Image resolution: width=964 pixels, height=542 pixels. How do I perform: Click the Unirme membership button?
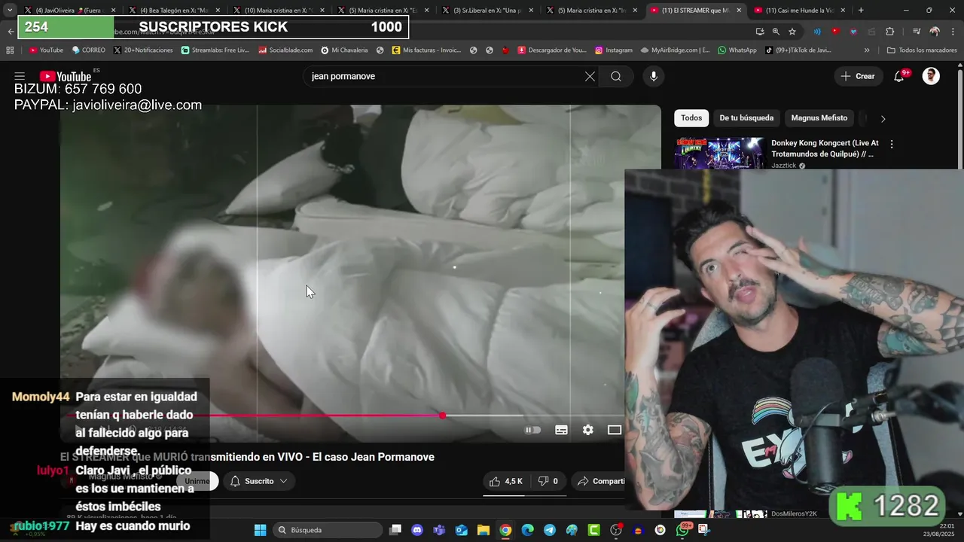click(198, 481)
